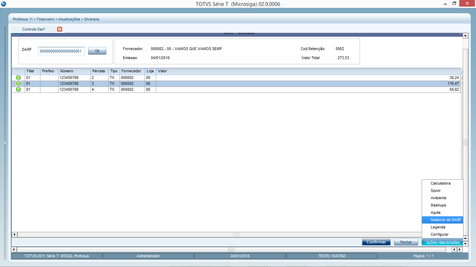Select the cell with value 176,47
The width and height of the screenshot is (476, 267).
[308, 84]
